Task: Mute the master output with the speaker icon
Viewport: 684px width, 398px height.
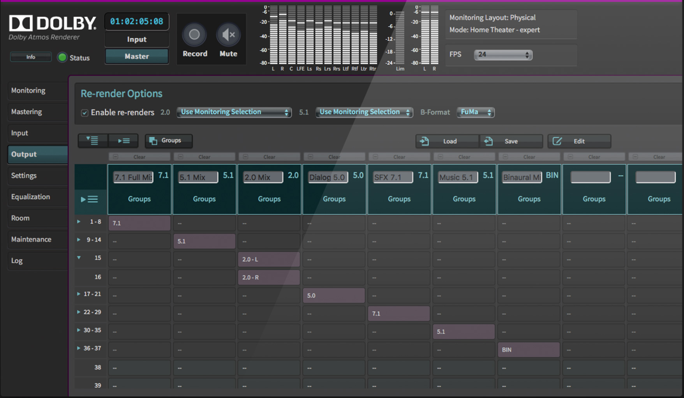Action: [228, 35]
